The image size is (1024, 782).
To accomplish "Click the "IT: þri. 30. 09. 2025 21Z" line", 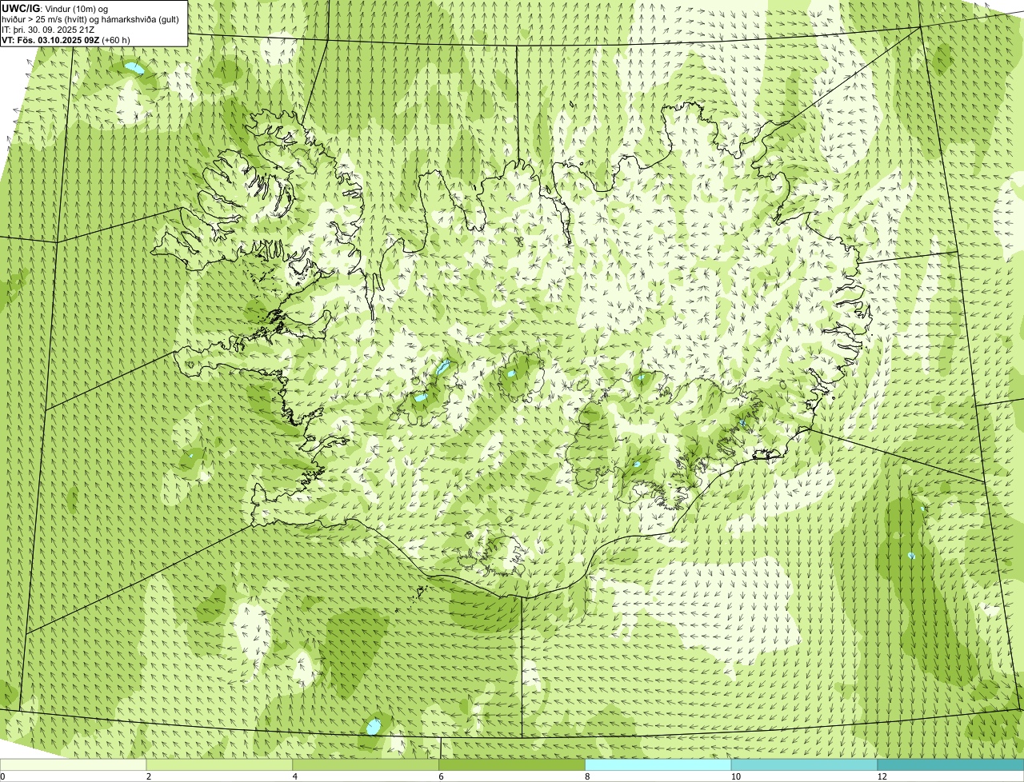I will 48,30.
